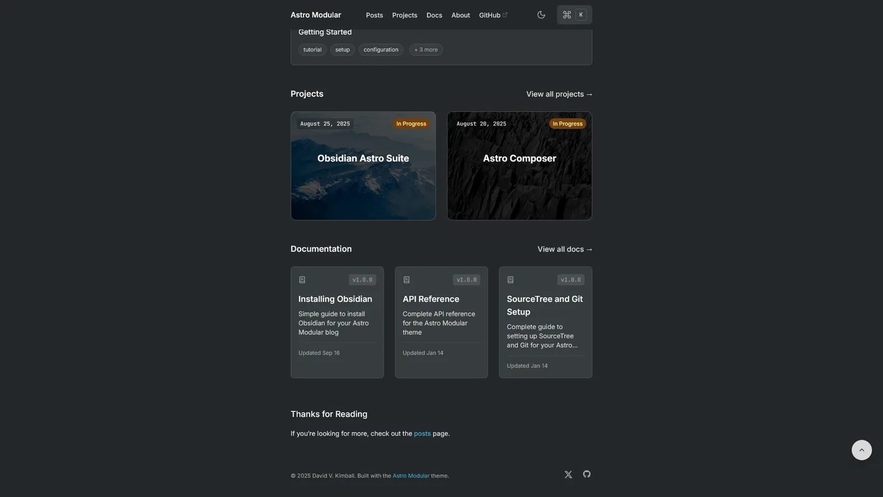883x497 pixels.
Task: Click View all projects link
Action: 558,94
